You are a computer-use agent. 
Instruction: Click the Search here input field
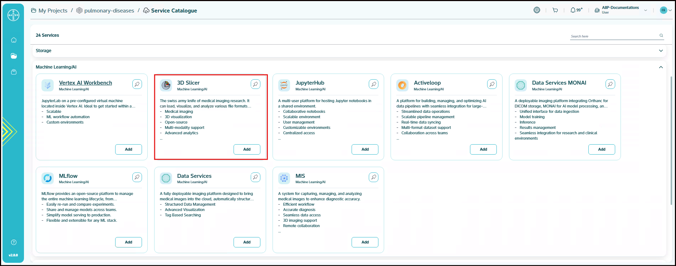point(613,36)
